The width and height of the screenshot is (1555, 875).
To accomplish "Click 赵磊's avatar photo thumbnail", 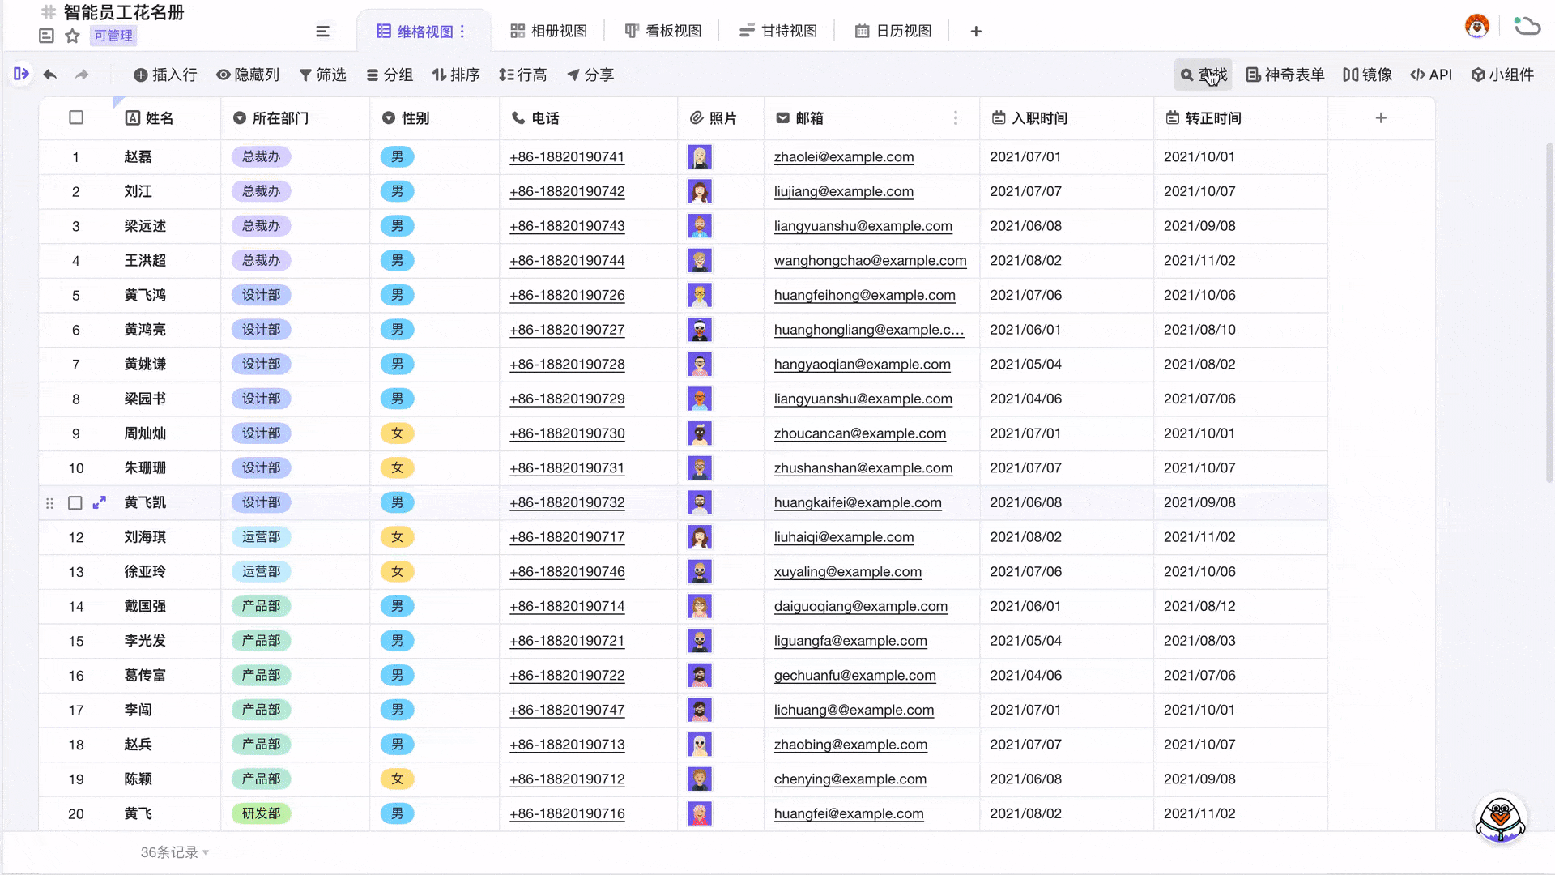I will (700, 156).
